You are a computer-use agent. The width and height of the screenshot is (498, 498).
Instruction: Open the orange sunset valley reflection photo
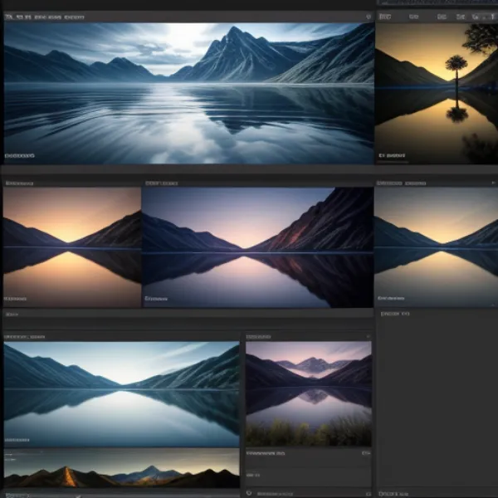click(71, 247)
